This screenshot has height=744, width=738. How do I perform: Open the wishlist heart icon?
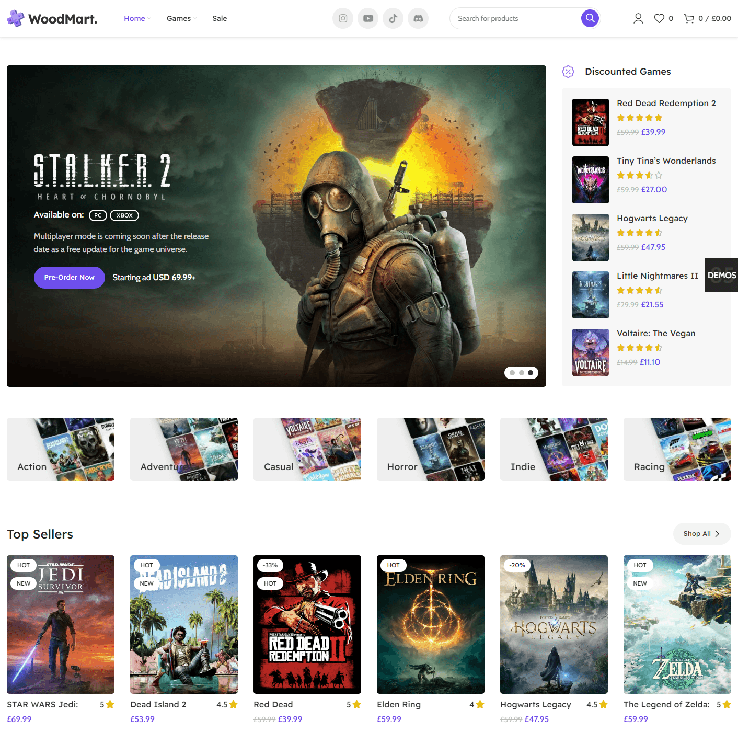click(659, 18)
